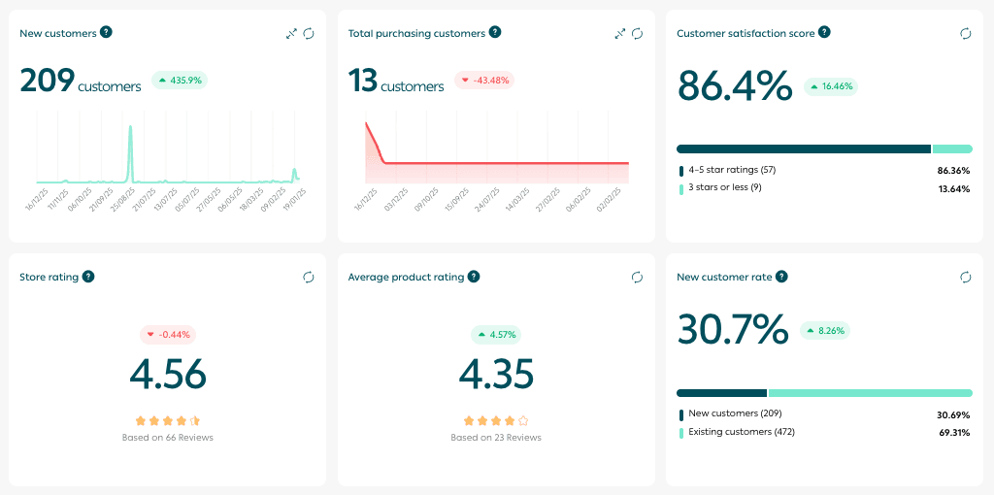Refresh the Store rating card
The width and height of the screenshot is (994, 495).
pyautogui.click(x=309, y=278)
